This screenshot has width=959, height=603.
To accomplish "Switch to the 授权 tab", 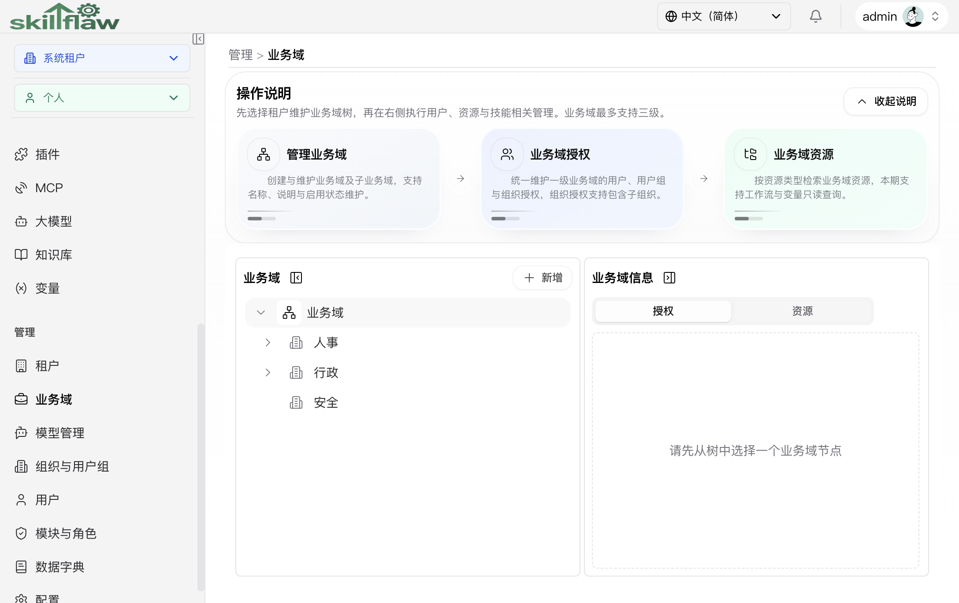I will click(663, 311).
